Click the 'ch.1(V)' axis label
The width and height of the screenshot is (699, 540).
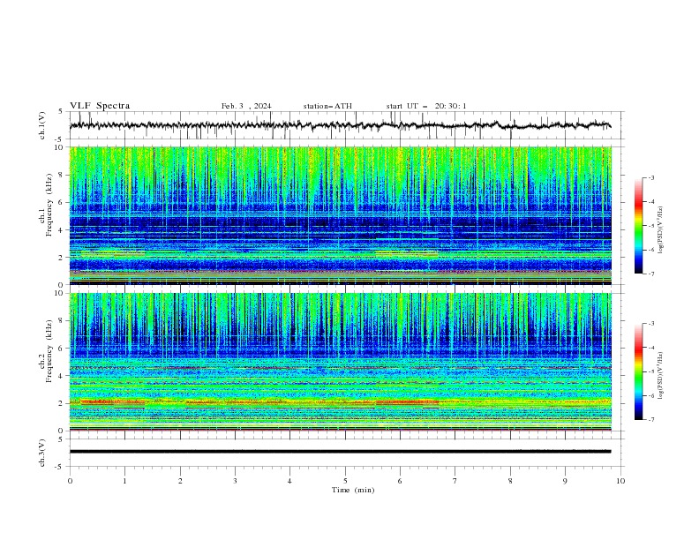42,125
